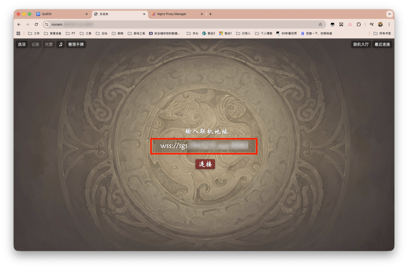This screenshot has width=408, height=269.
Task: Reload the page
Action: coord(36,25)
